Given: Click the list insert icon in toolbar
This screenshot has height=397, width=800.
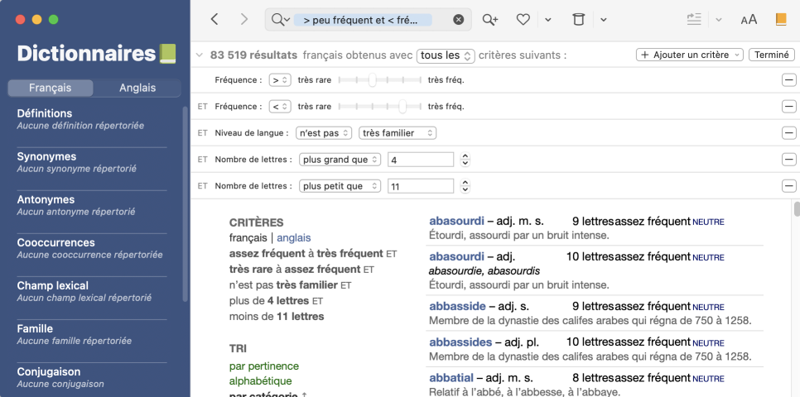Looking at the screenshot, I should (694, 19).
